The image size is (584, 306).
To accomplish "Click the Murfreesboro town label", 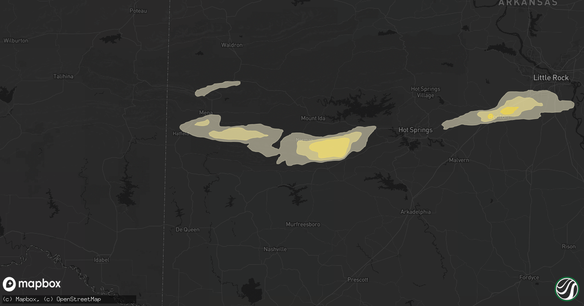I will tap(303, 224).
